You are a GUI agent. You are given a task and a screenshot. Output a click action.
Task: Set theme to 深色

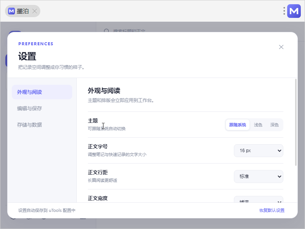274,125
